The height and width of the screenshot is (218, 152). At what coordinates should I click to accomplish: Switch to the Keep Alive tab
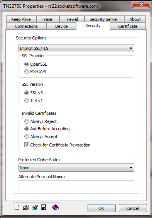point(21,19)
